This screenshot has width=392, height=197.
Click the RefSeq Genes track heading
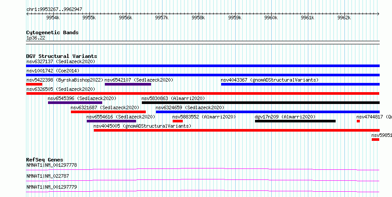(x=45, y=160)
